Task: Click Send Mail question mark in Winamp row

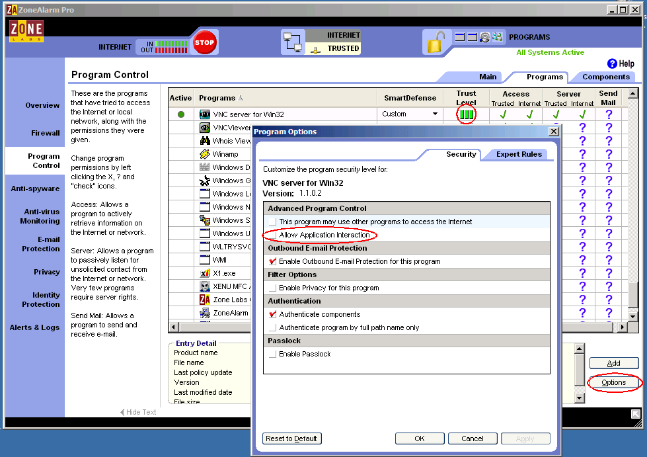Action: coord(609,154)
